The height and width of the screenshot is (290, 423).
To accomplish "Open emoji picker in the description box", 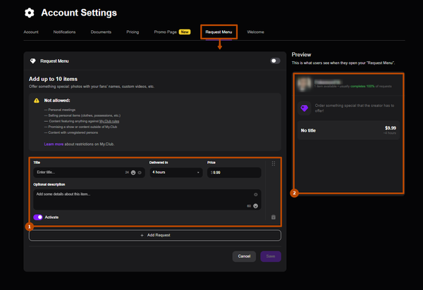I will tap(255, 206).
